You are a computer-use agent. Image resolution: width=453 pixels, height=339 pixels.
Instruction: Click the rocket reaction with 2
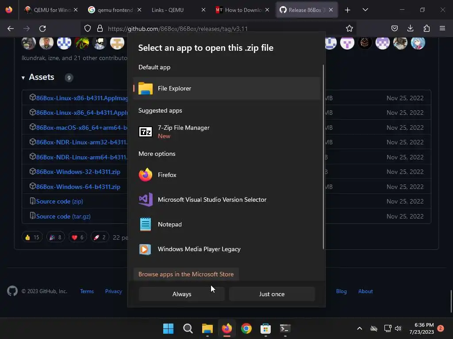[100, 237]
